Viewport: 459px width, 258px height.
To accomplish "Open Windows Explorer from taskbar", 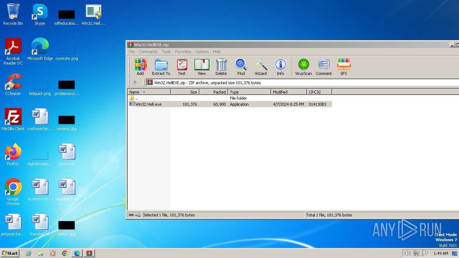I will (41, 253).
